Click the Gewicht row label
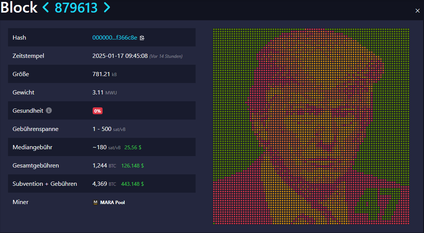 point(24,93)
